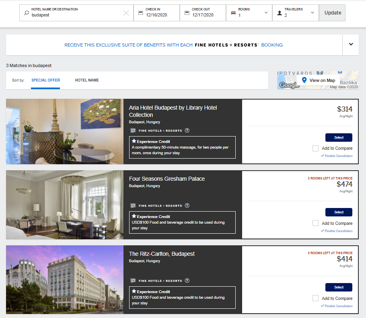Expand the exclusive suite of benefits banner
The image size is (366, 318).
[350, 45]
